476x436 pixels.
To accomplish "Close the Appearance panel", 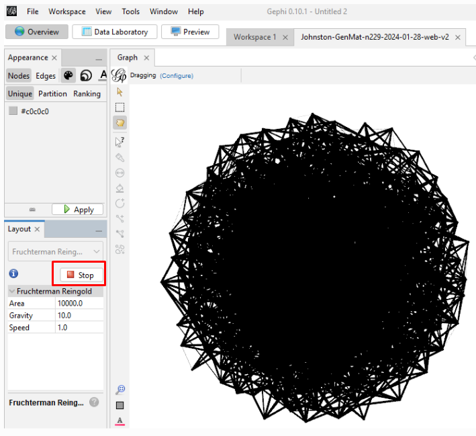I will coord(54,58).
